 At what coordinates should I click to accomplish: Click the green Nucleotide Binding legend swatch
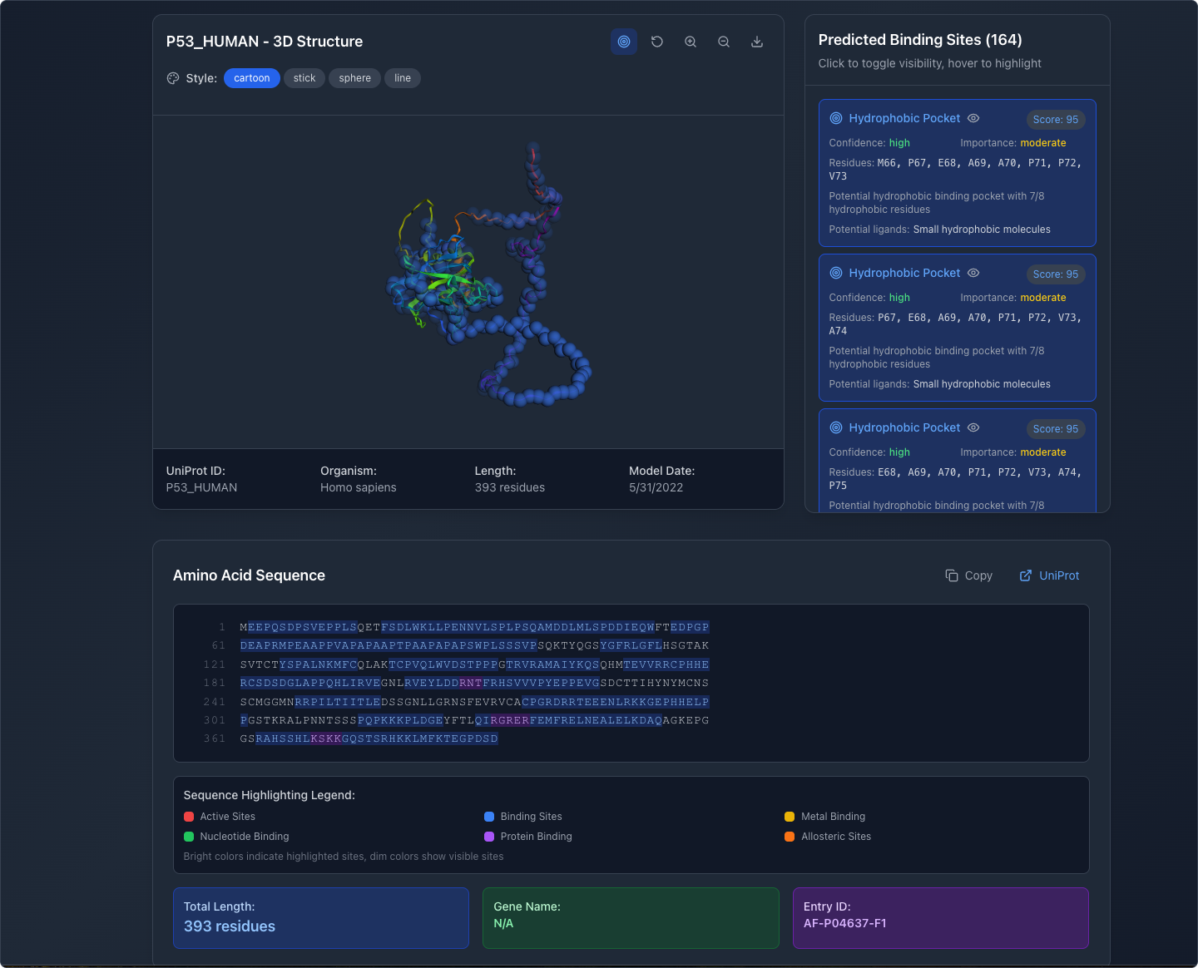189,837
